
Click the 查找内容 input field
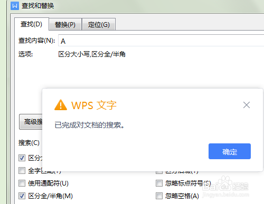tap(161, 41)
